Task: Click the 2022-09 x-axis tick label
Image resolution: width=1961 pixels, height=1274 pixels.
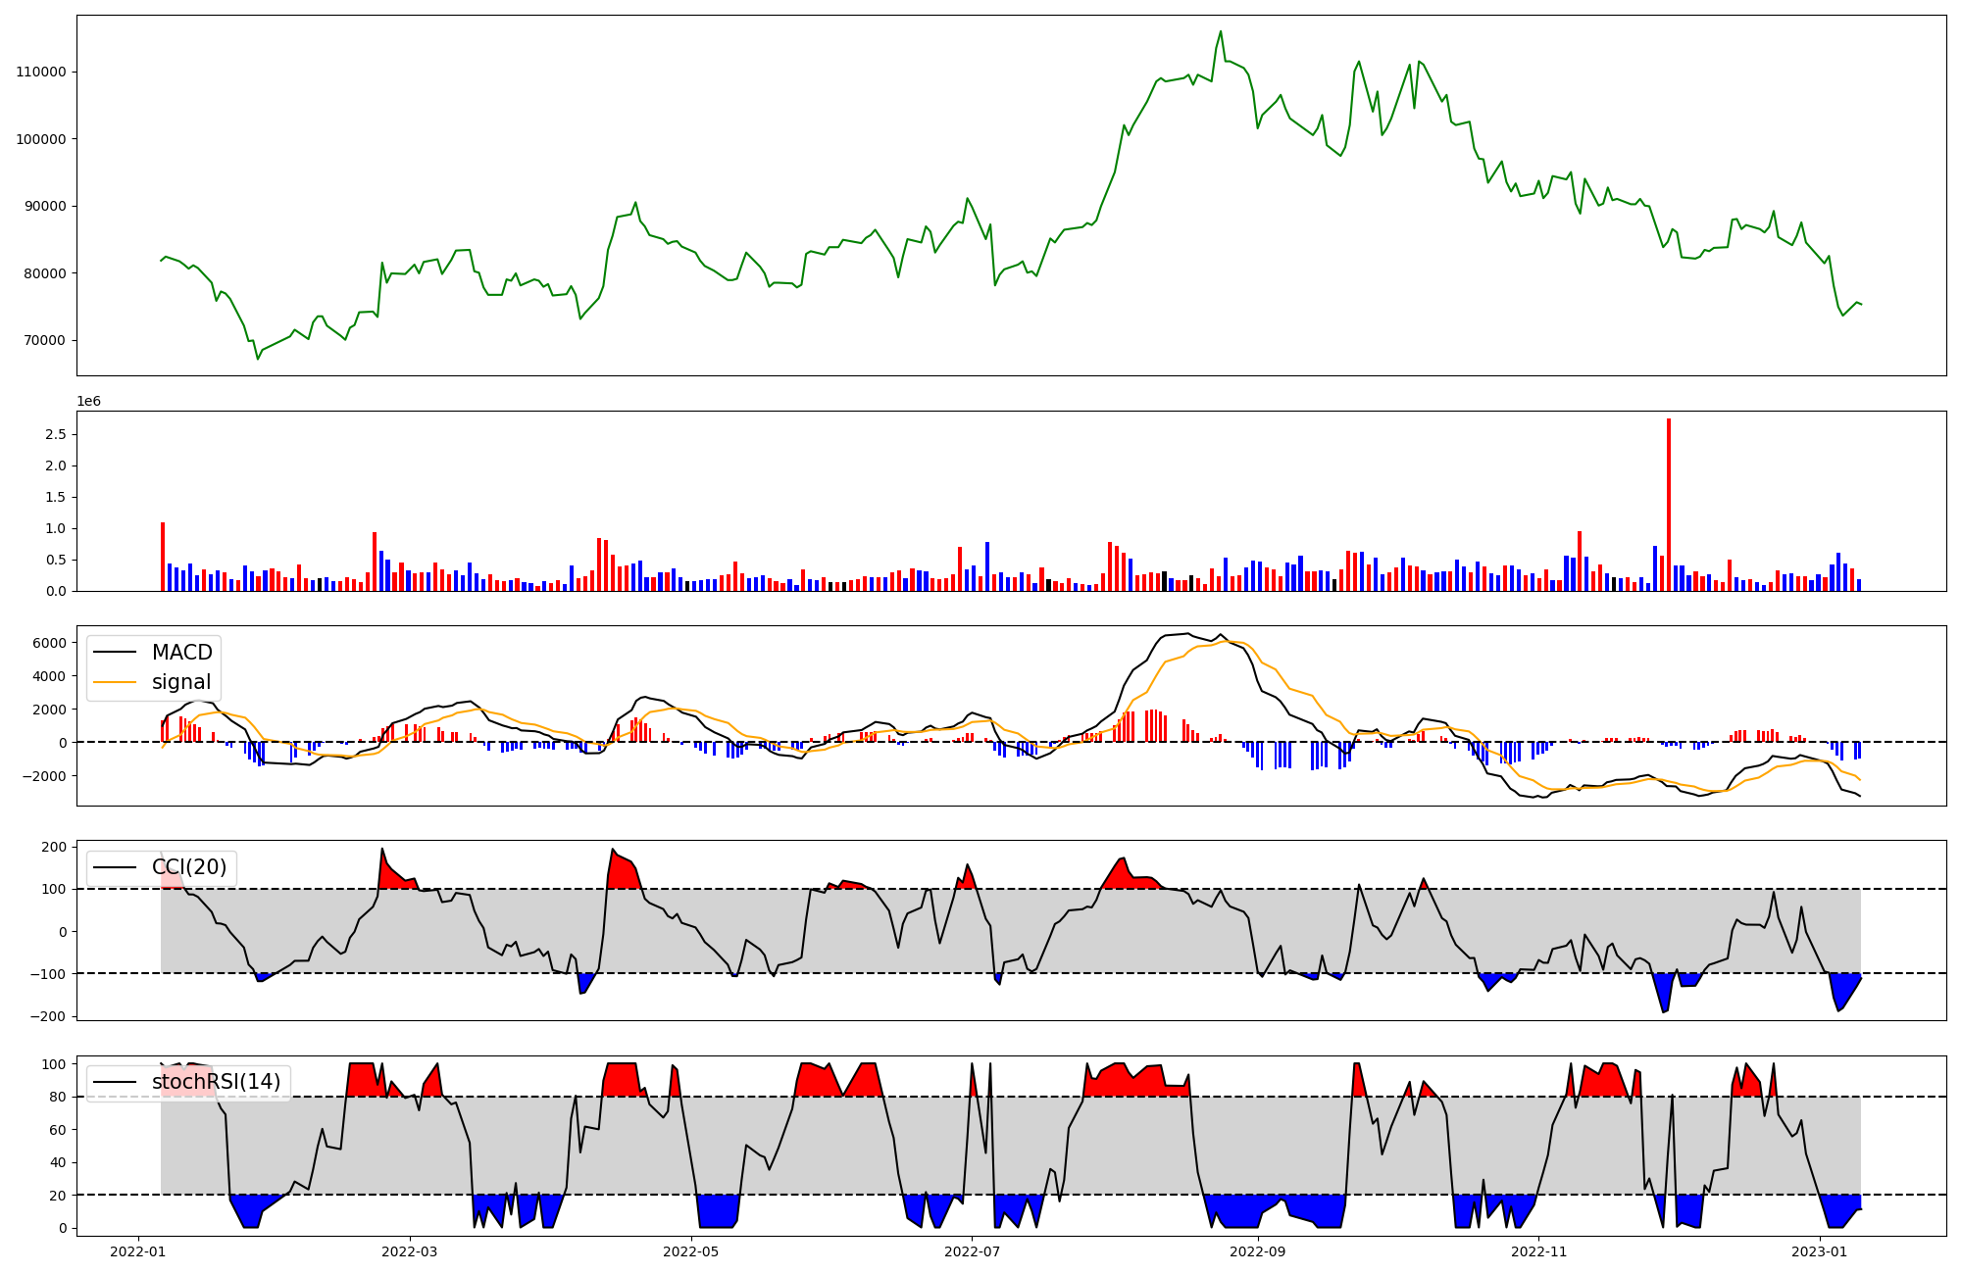Action: 1257,1251
